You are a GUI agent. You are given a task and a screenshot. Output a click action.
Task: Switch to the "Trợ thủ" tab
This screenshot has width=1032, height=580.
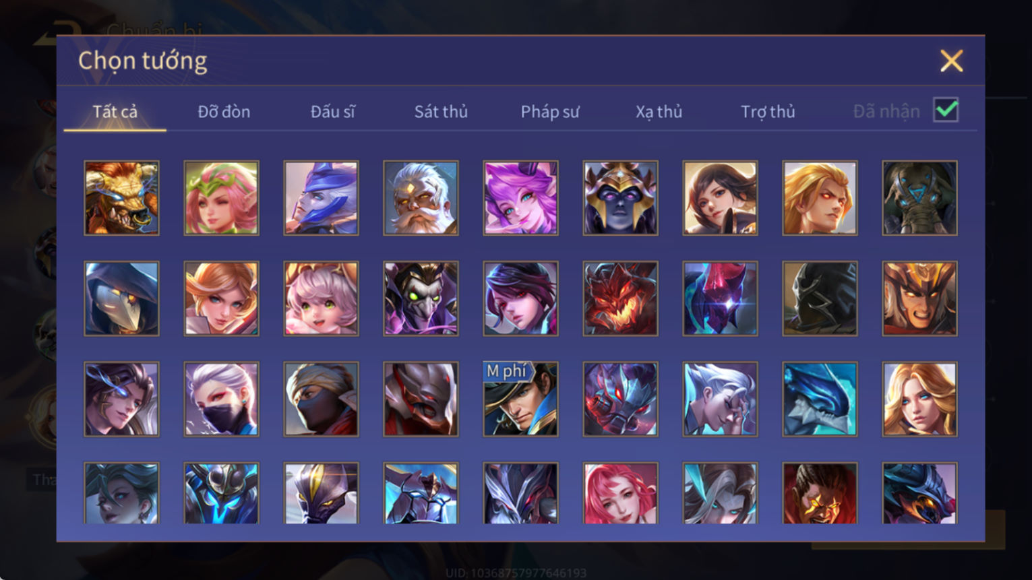coord(768,112)
